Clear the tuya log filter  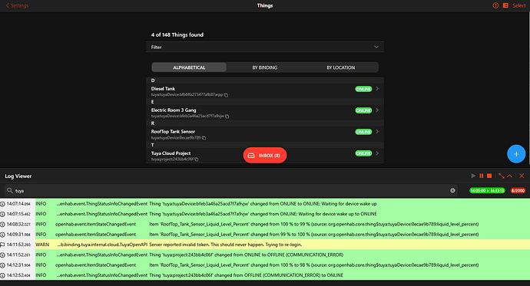point(452,191)
